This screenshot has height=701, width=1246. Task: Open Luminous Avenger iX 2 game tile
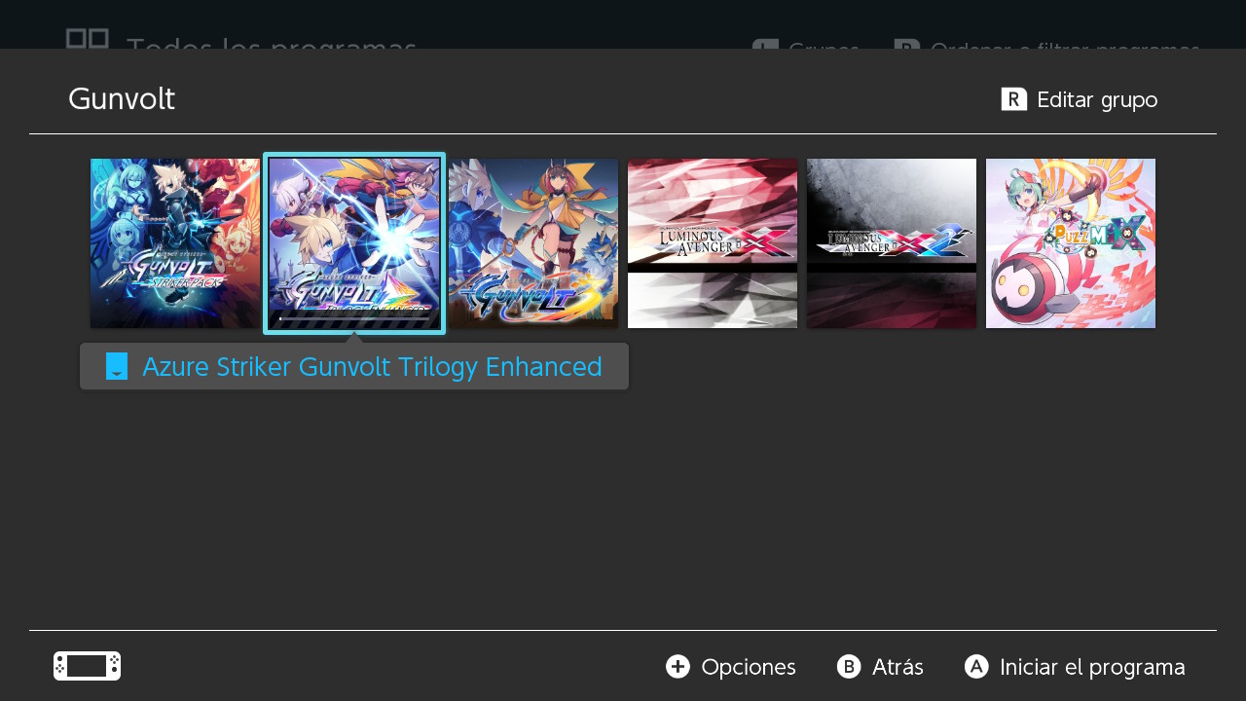[x=892, y=243]
